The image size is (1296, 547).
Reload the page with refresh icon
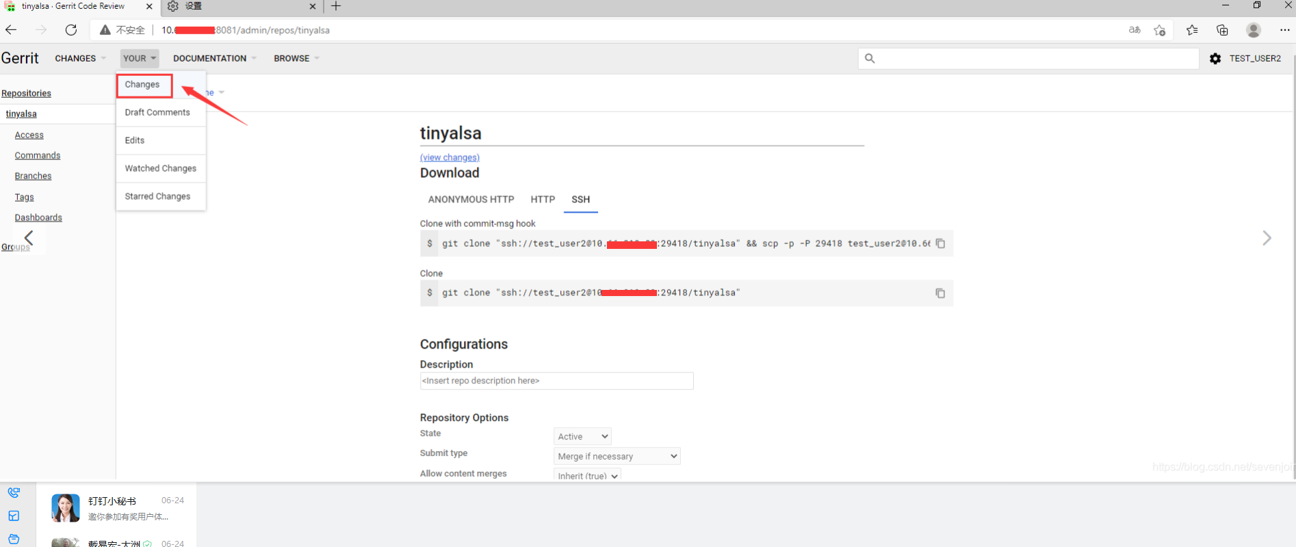click(x=71, y=30)
